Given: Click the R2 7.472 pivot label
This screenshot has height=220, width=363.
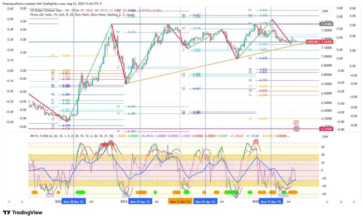Looking at the screenshot, I should 258,16.
